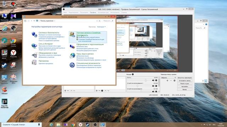
Task: Open the Компьютер desktop icon
Action: pyautogui.click(x=4, y=17)
